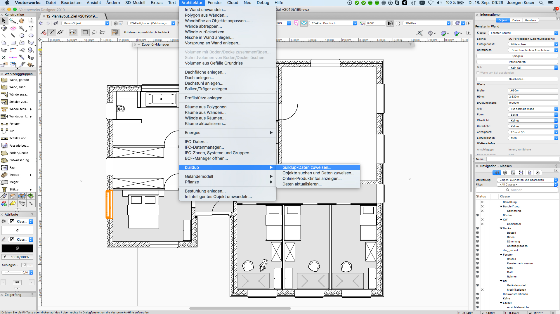Select the Zoom magnifier tool

click(x=22, y=28)
